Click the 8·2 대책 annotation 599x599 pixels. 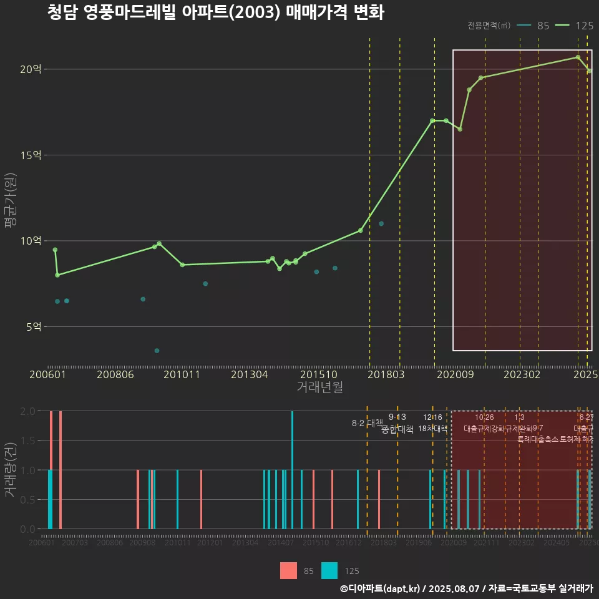367,423
